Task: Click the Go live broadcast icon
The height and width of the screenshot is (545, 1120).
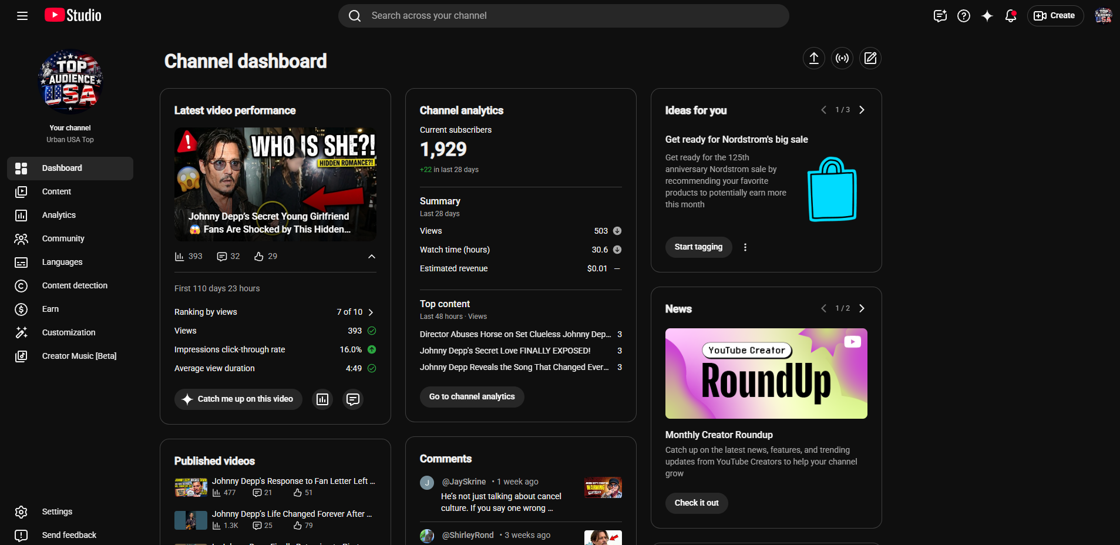Action: pyautogui.click(x=842, y=58)
